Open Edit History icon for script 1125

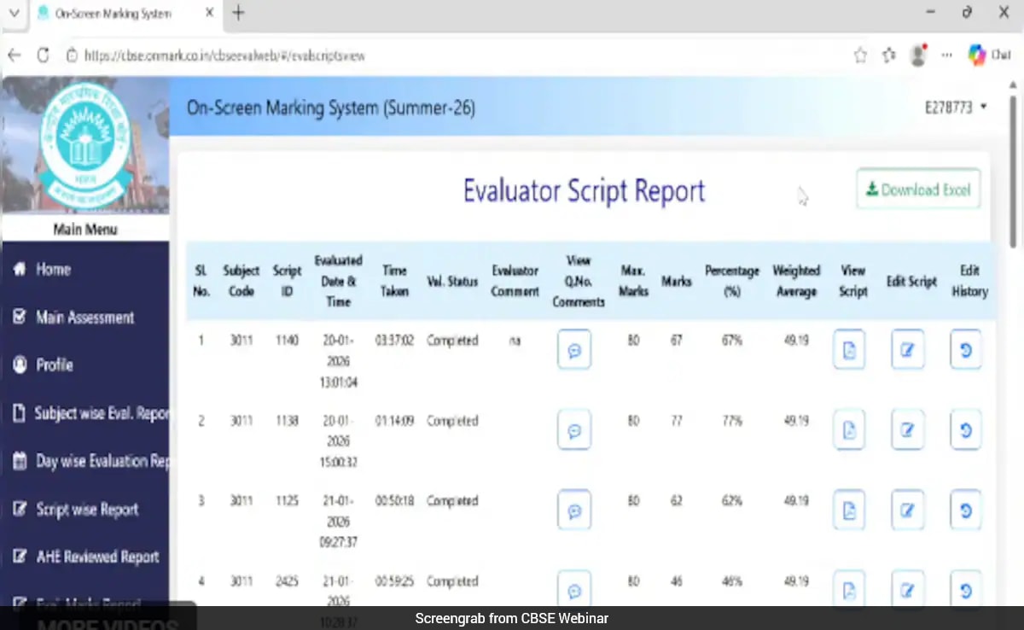coord(966,510)
